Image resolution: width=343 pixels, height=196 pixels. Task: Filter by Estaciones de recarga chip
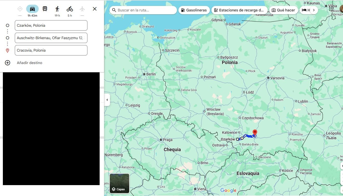pos(239,10)
